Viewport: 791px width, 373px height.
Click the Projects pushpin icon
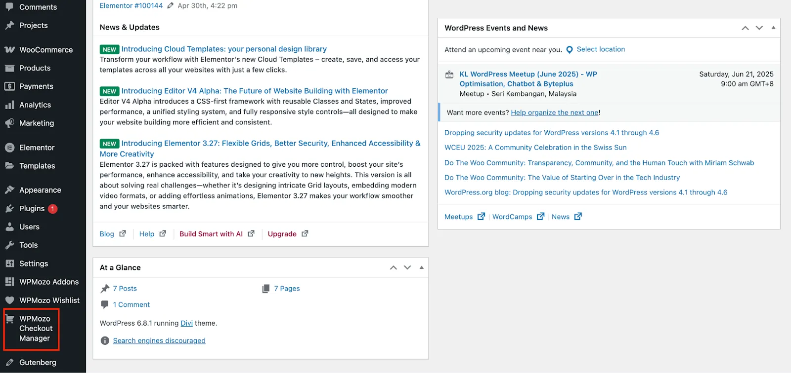point(9,25)
